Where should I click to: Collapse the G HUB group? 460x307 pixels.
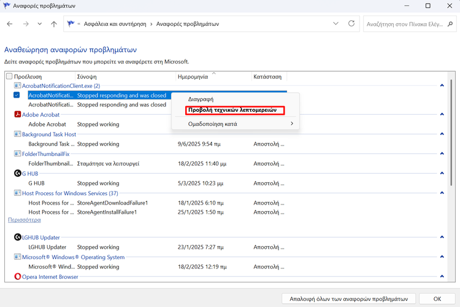tap(442, 173)
